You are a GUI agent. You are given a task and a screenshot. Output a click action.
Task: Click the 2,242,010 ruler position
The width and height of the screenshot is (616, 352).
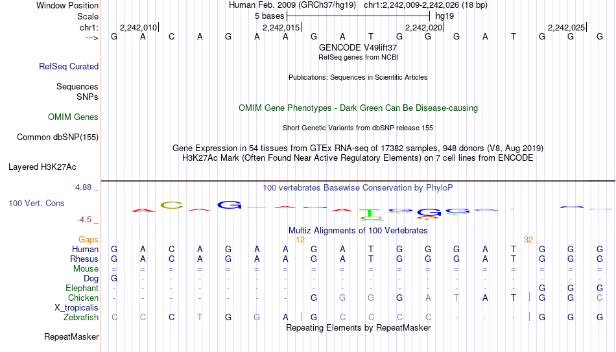click(x=138, y=27)
